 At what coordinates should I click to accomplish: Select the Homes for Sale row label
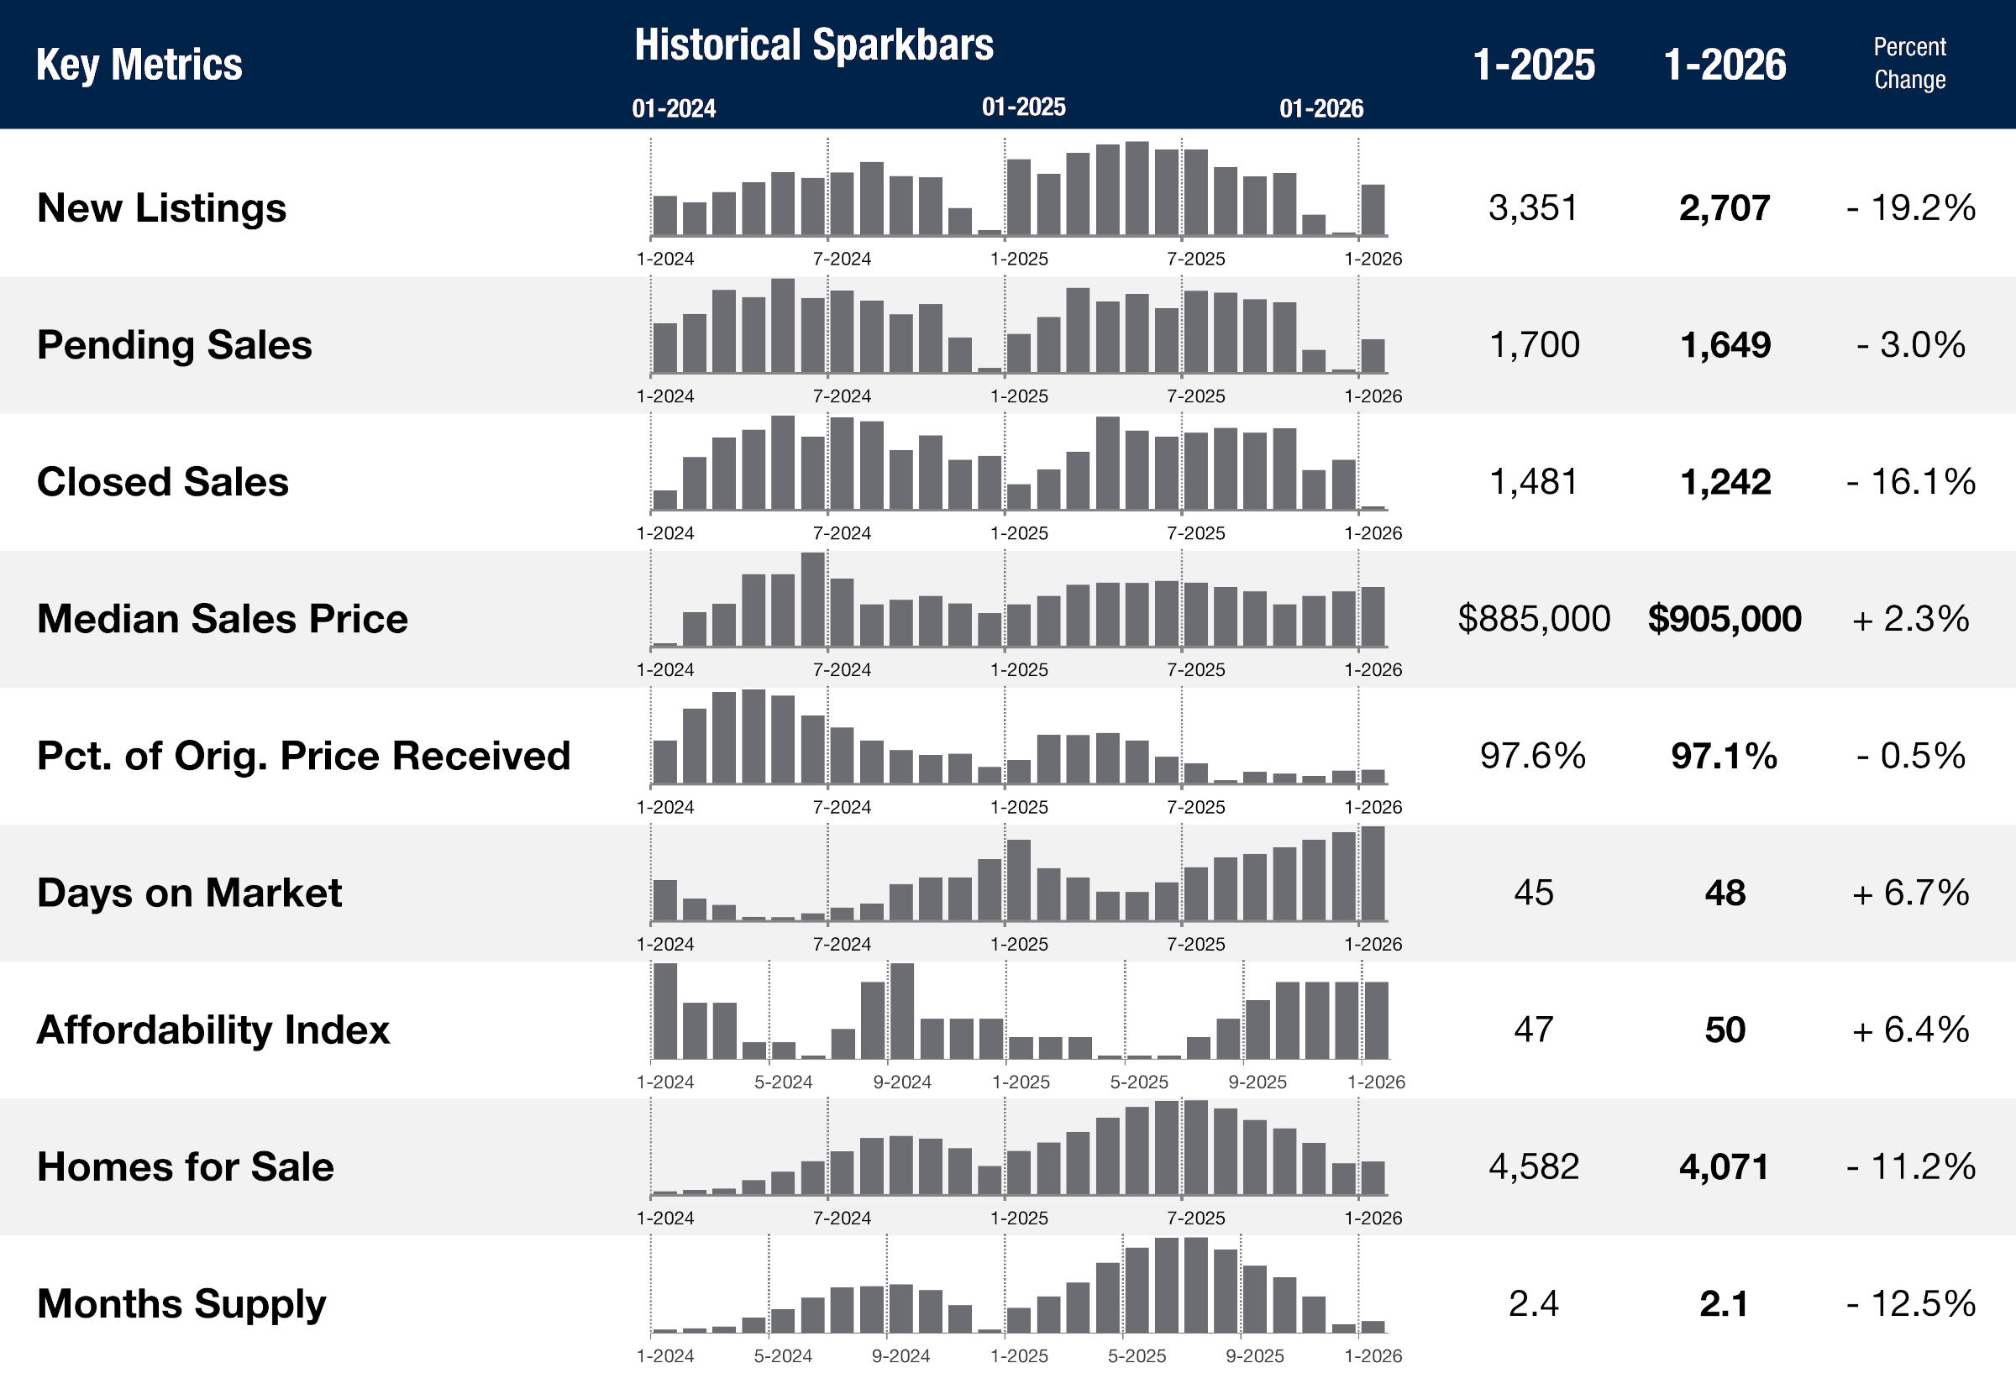(185, 1167)
